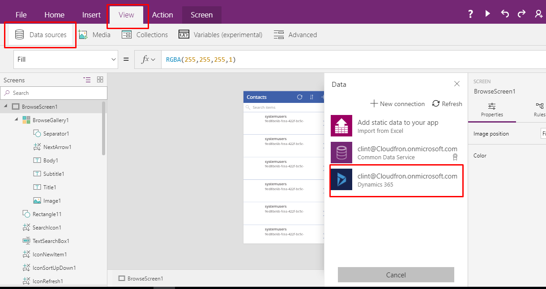The height and width of the screenshot is (289, 546).
Task: Click the Cancel button
Action: point(396,275)
